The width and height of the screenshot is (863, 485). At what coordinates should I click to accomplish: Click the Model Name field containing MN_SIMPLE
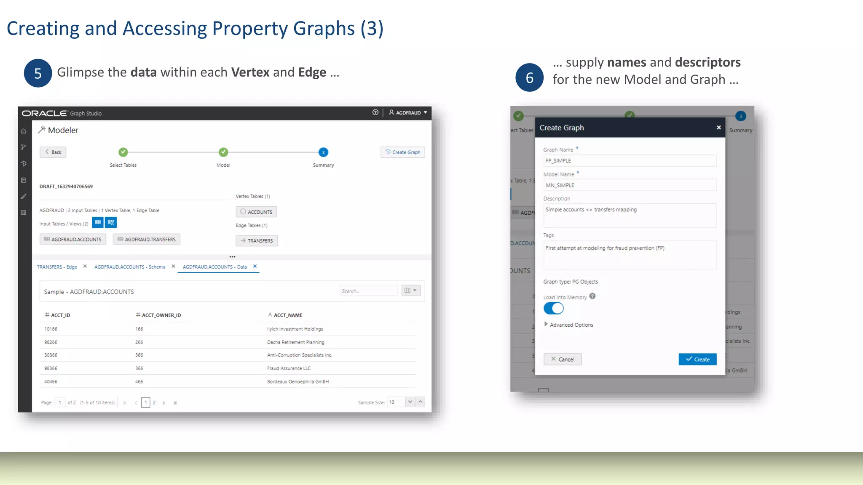coord(630,185)
